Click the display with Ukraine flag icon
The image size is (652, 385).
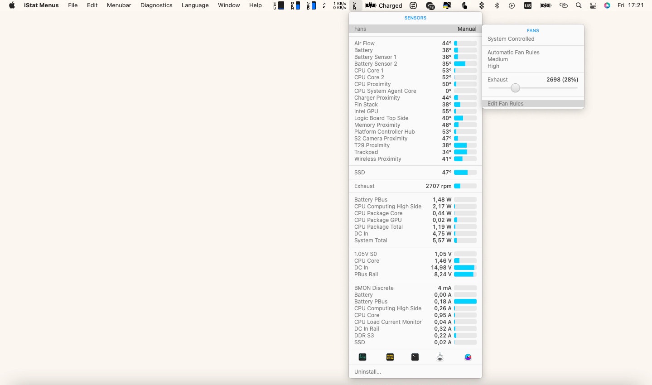click(447, 5)
